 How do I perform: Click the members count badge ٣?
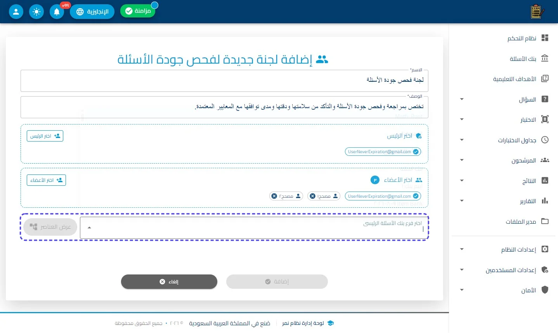click(x=375, y=180)
